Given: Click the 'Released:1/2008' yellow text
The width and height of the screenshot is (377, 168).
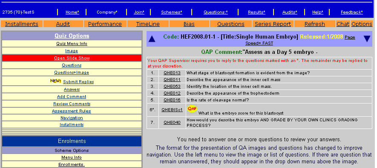Looking at the screenshot, I should point(322,37).
